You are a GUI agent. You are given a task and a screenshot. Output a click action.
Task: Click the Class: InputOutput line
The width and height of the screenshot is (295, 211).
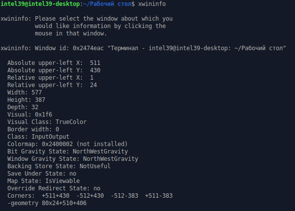pos(38,137)
